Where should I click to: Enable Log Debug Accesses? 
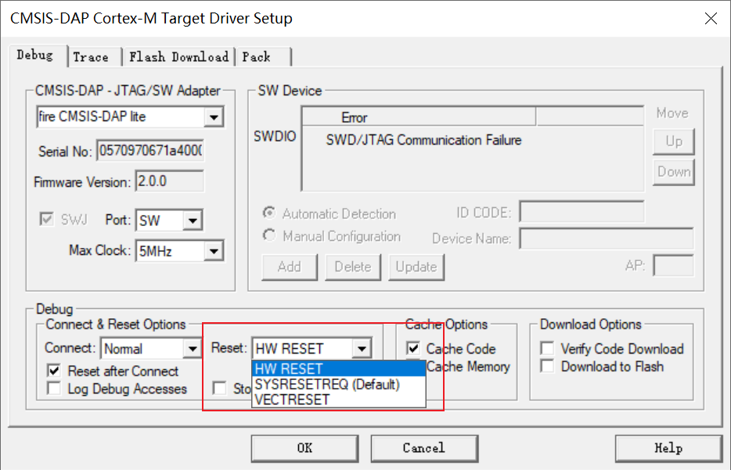(x=52, y=386)
